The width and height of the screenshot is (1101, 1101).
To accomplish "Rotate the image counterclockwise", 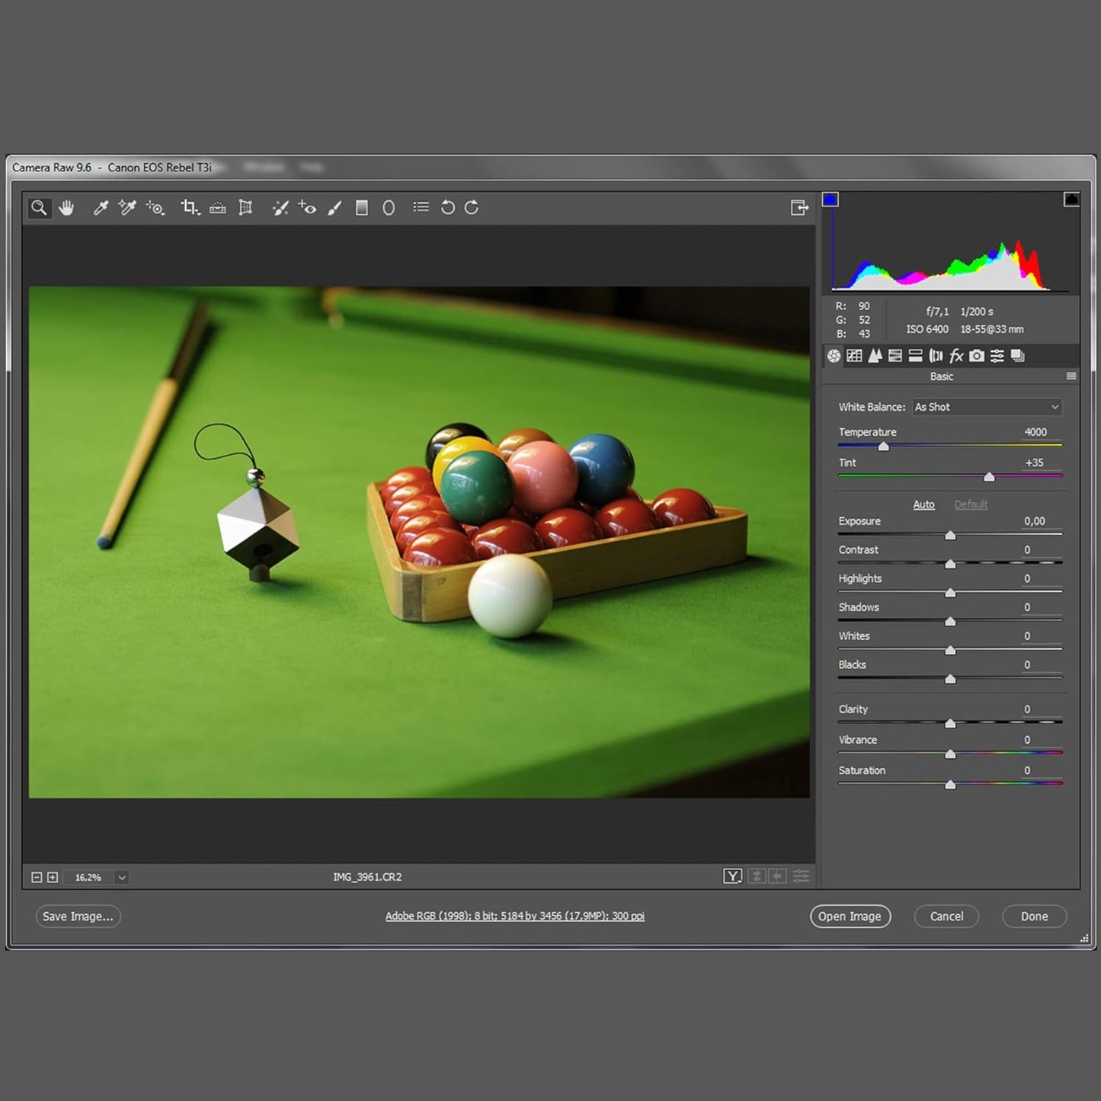I will click(448, 207).
